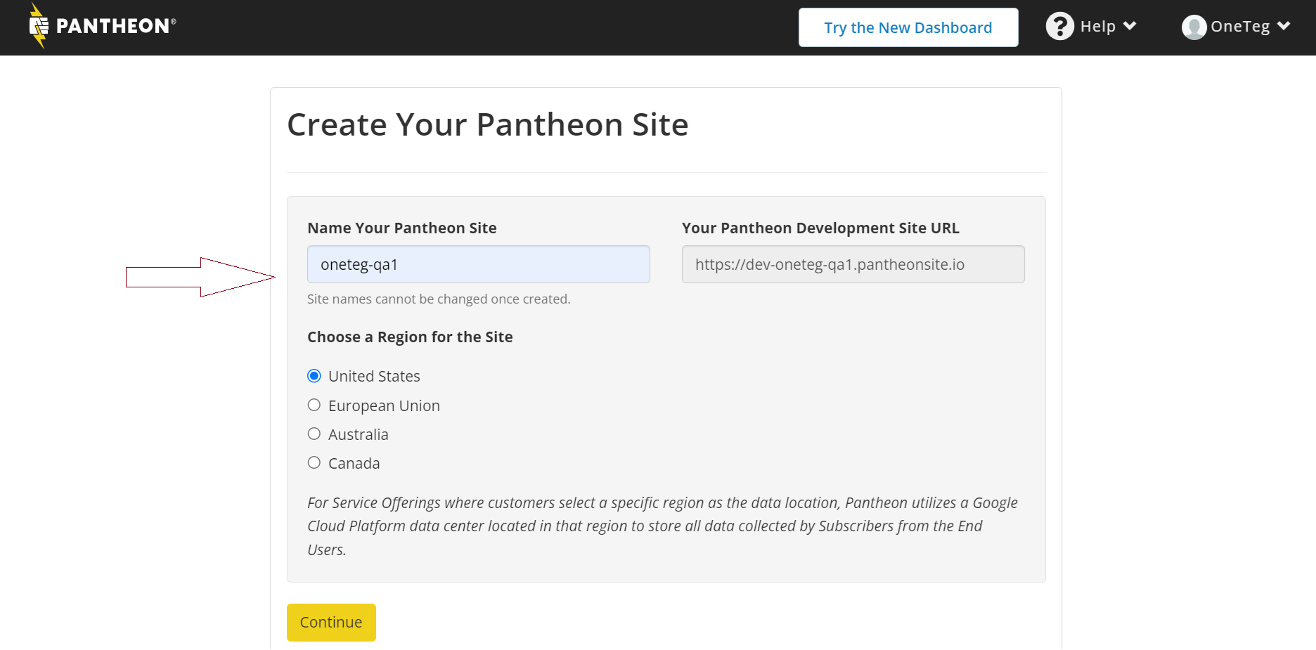Click the Australia label text
Image resolution: width=1316 pixels, height=650 pixels.
[x=358, y=435]
